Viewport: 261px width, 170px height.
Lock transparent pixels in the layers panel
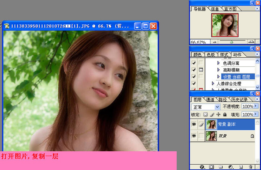click(x=206, y=115)
